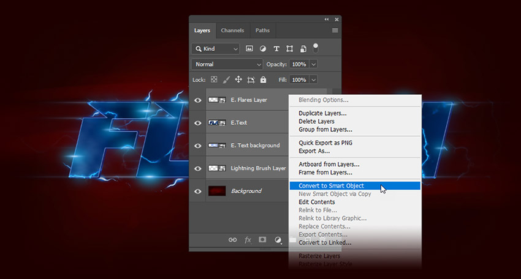Switch to the Channels tab

232,30
